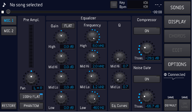Click the Mid Hi gain knob
The height and width of the screenshot is (112, 192).
pyautogui.click(x=61, y=58)
